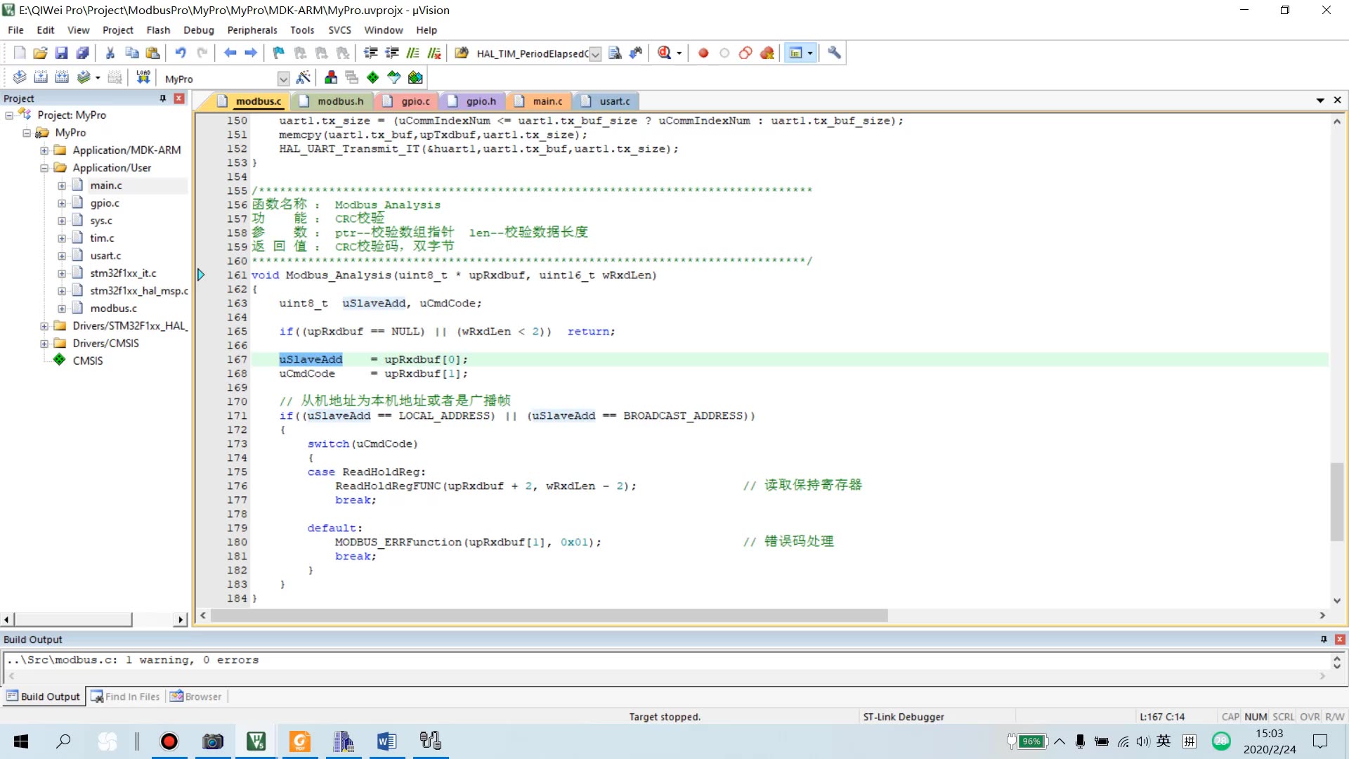Screen dimensions: 1349x759
Task: Expand the Drivers/CMSIS folder
Action: [44, 344]
